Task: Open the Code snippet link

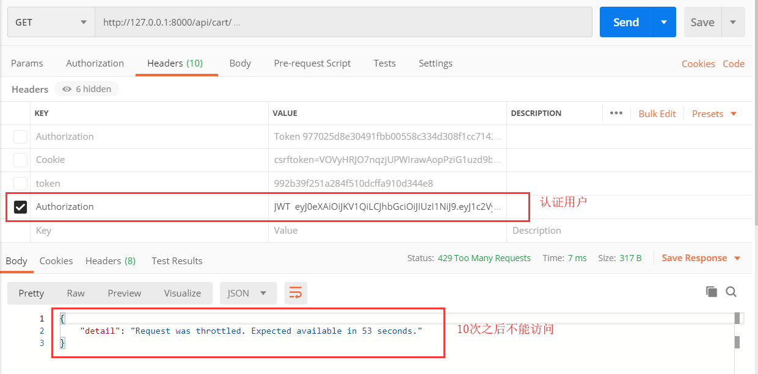Action: [734, 64]
